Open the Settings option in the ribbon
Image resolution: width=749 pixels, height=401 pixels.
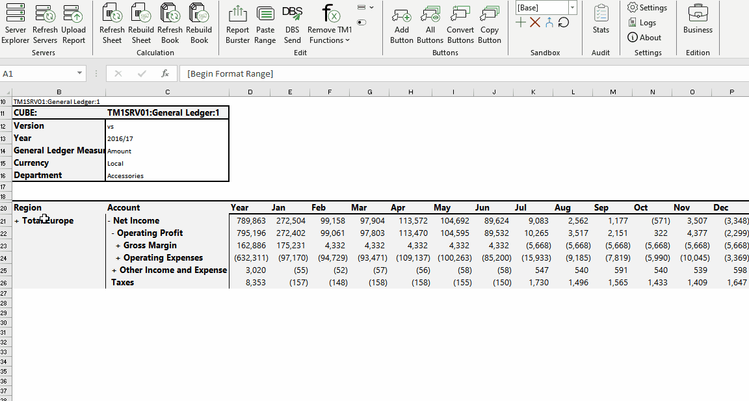pyautogui.click(x=647, y=8)
